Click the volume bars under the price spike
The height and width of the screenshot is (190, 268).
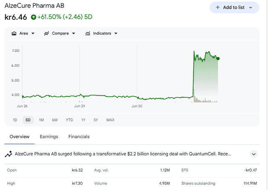coord(205,100)
